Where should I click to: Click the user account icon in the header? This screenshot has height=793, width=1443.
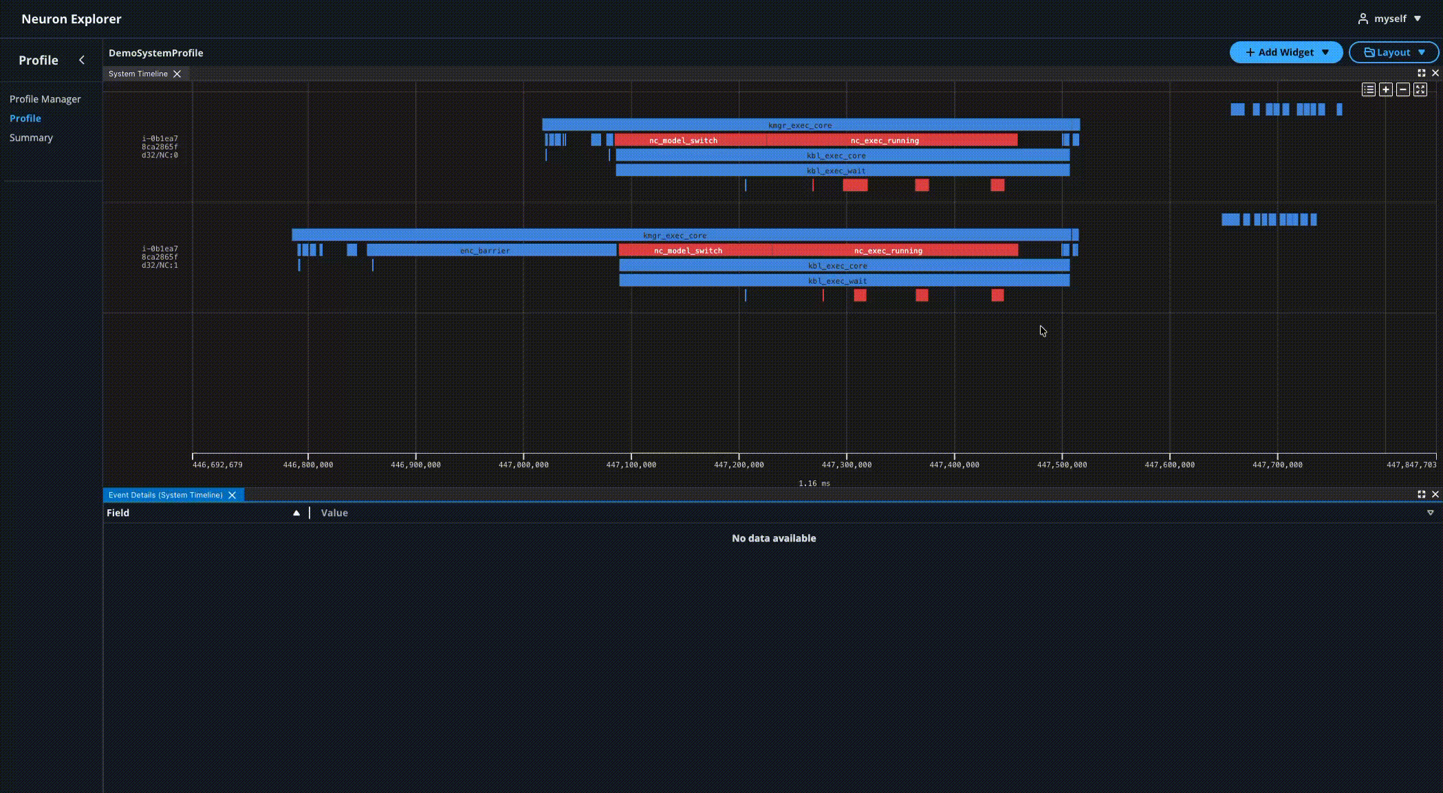[1363, 19]
